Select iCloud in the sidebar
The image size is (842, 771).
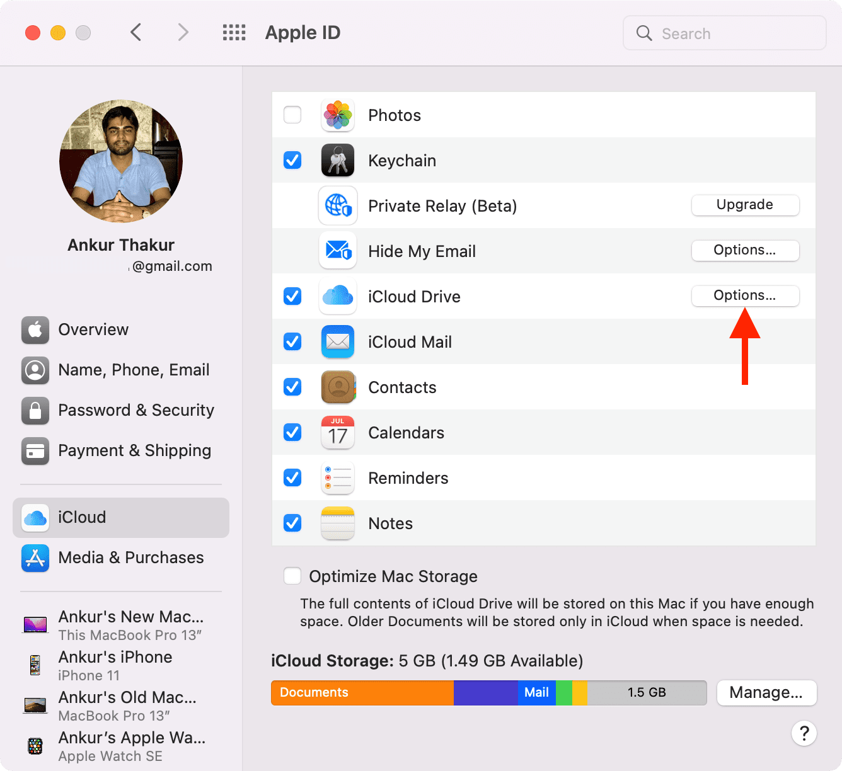(121, 518)
